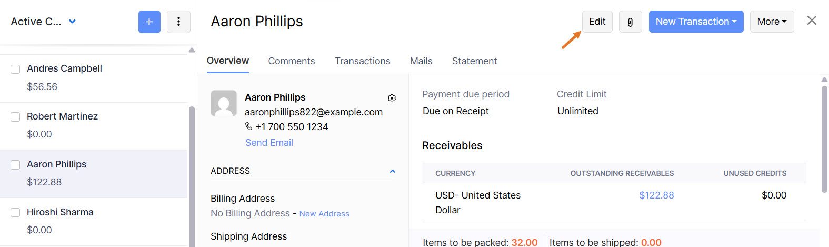Collapse the Address section chevron
829x247 pixels.
point(392,171)
